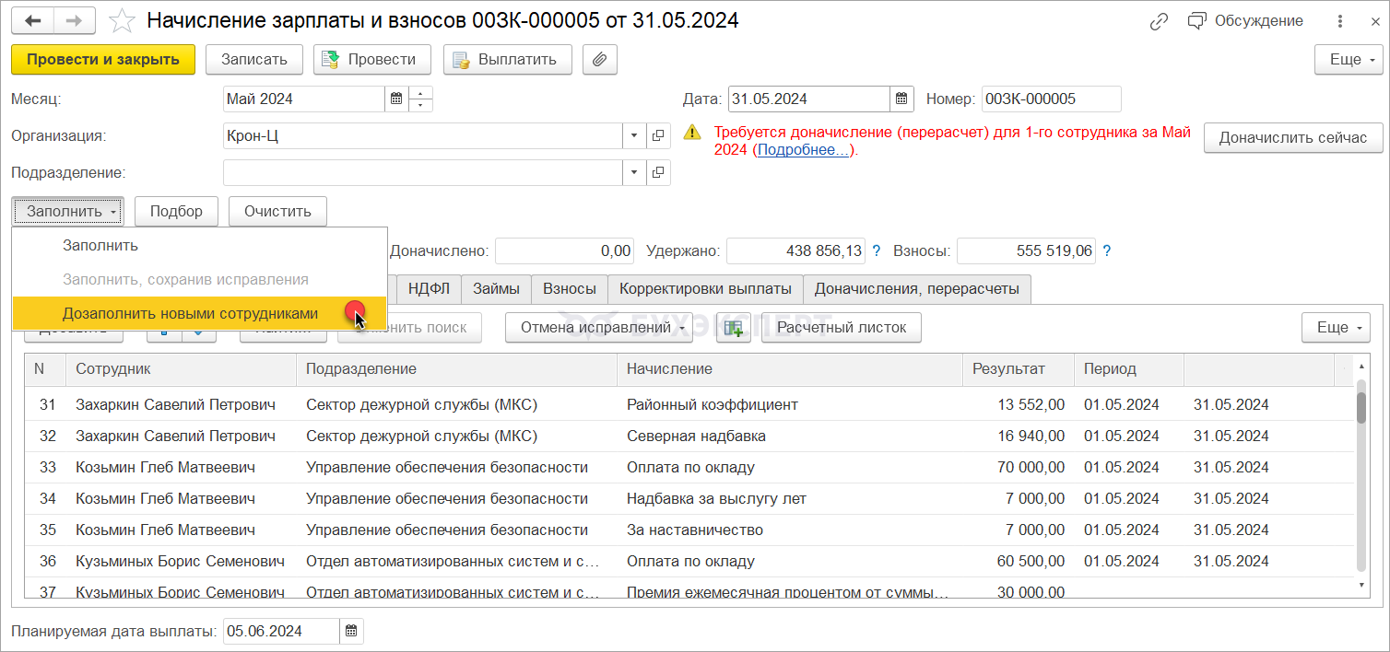Expand the Организация dropdown list
Viewport: 1390px width, 652px height.
tap(634, 136)
